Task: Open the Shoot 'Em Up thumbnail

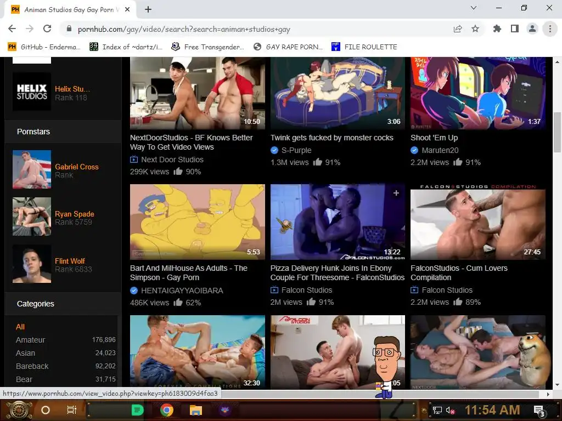Action: point(478,93)
